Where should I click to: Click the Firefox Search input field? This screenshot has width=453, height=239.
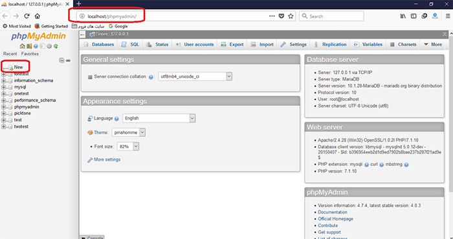331,16
